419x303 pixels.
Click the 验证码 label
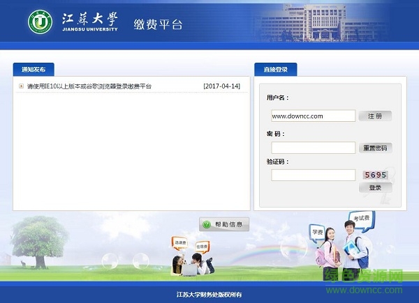pos(278,162)
